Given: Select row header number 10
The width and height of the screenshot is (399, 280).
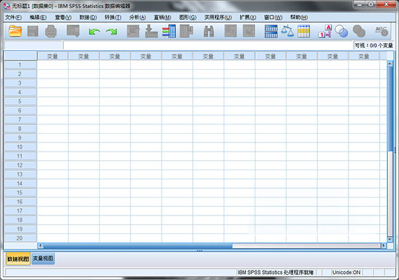Looking at the screenshot, I should 20,146.
